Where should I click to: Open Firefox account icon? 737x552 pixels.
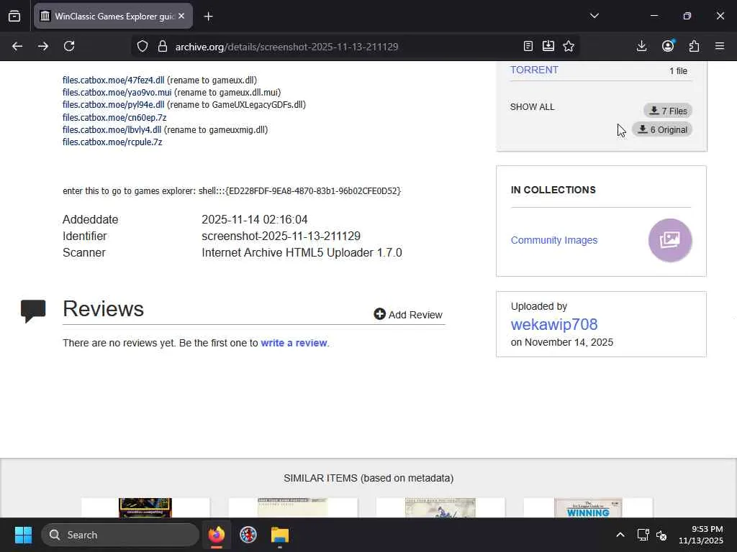(668, 45)
